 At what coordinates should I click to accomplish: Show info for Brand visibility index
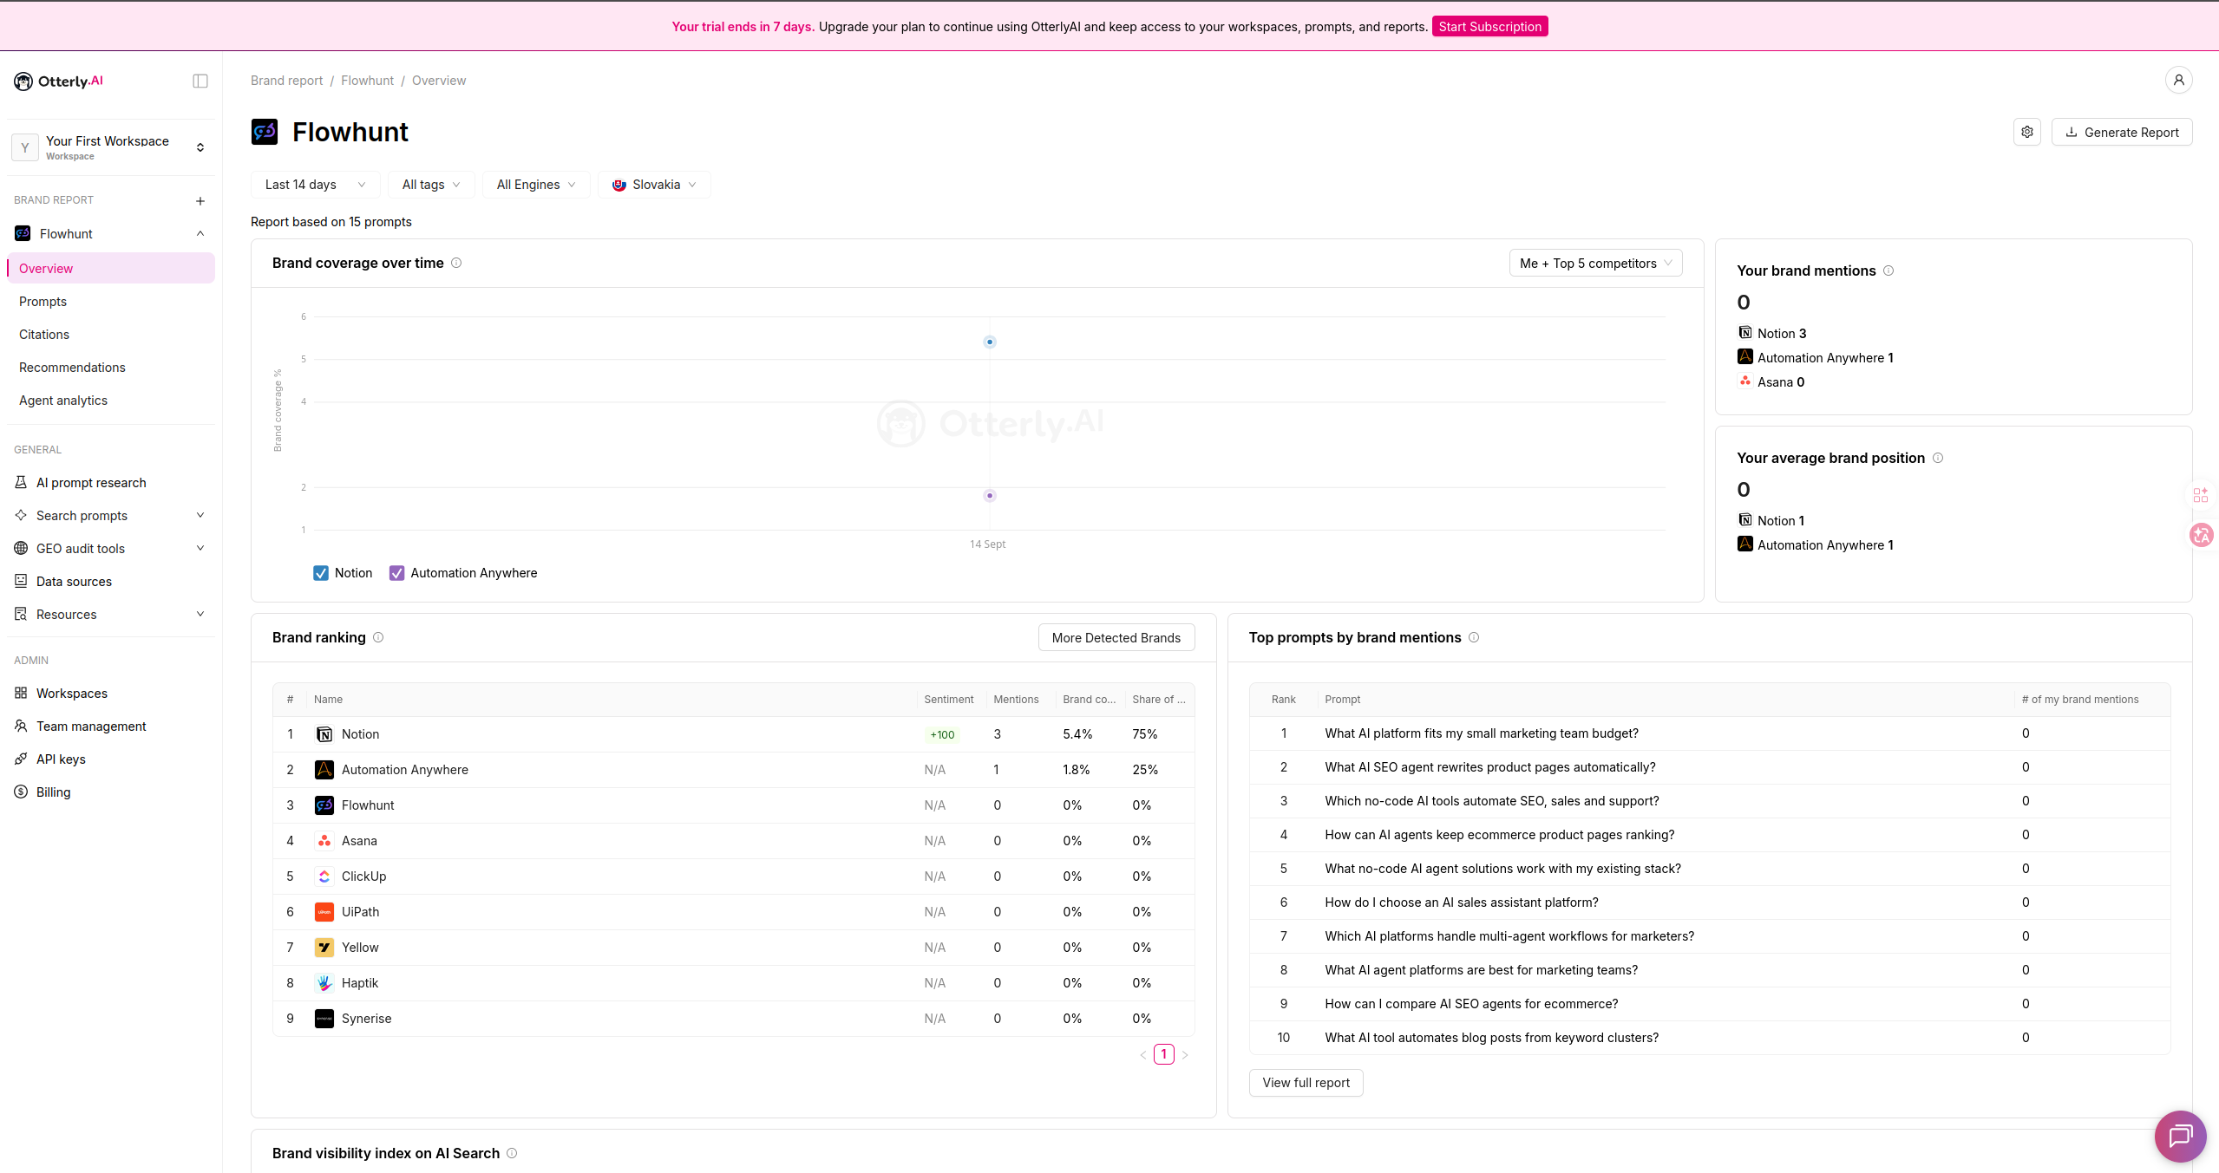point(512,1153)
